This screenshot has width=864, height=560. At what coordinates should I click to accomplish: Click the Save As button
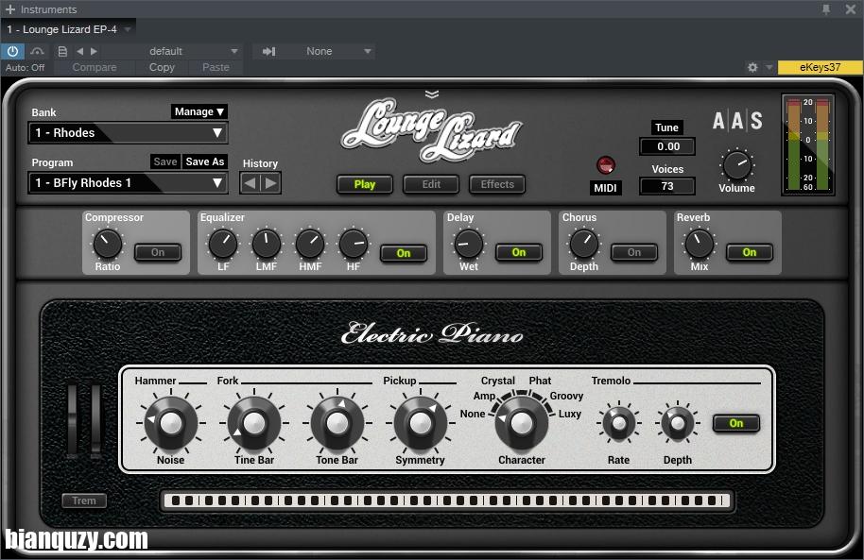coord(205,161)
